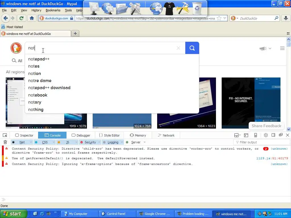Open the computer monitor icon in the dock

[94, 8]
